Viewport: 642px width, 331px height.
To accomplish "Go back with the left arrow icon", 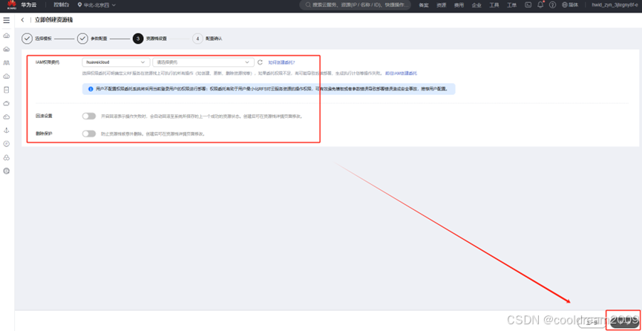I will pyautogui.click(x=22, y=20).
